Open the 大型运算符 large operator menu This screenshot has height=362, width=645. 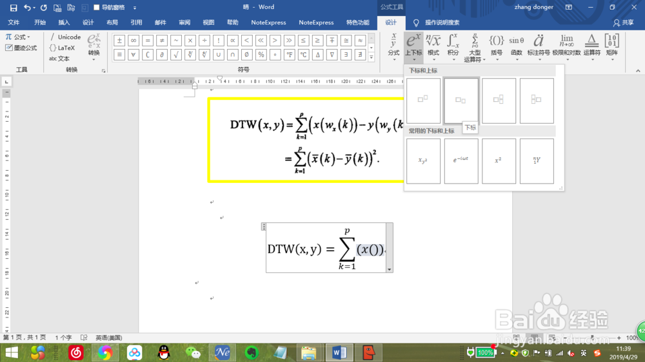474,47
